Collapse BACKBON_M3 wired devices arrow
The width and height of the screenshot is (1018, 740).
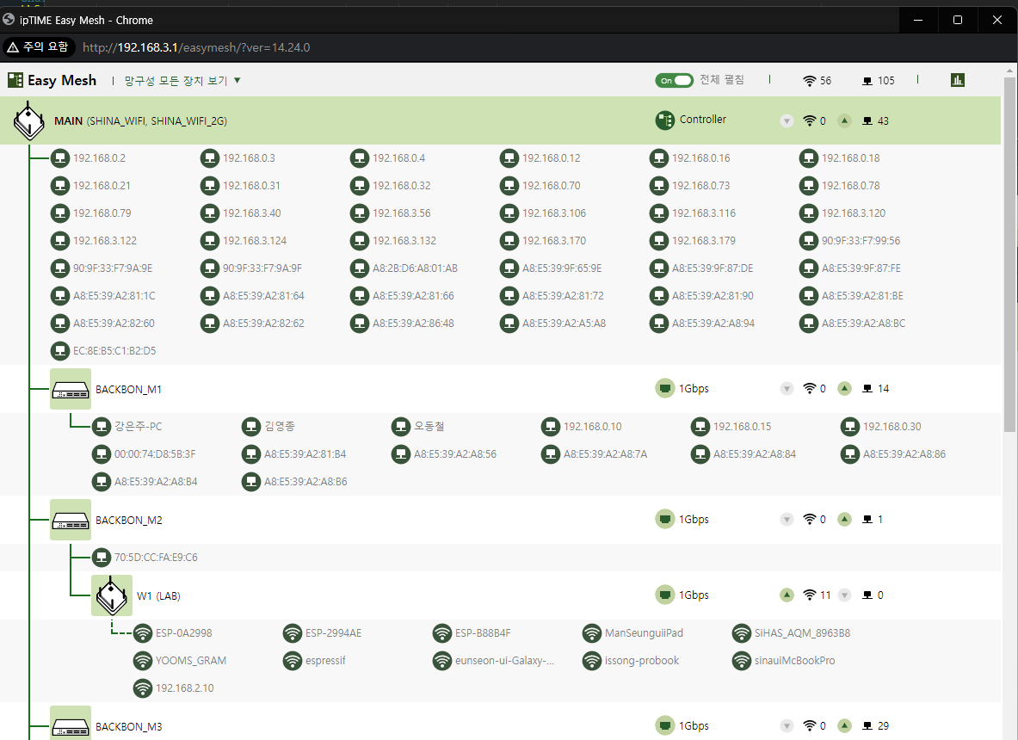(844, 725)
